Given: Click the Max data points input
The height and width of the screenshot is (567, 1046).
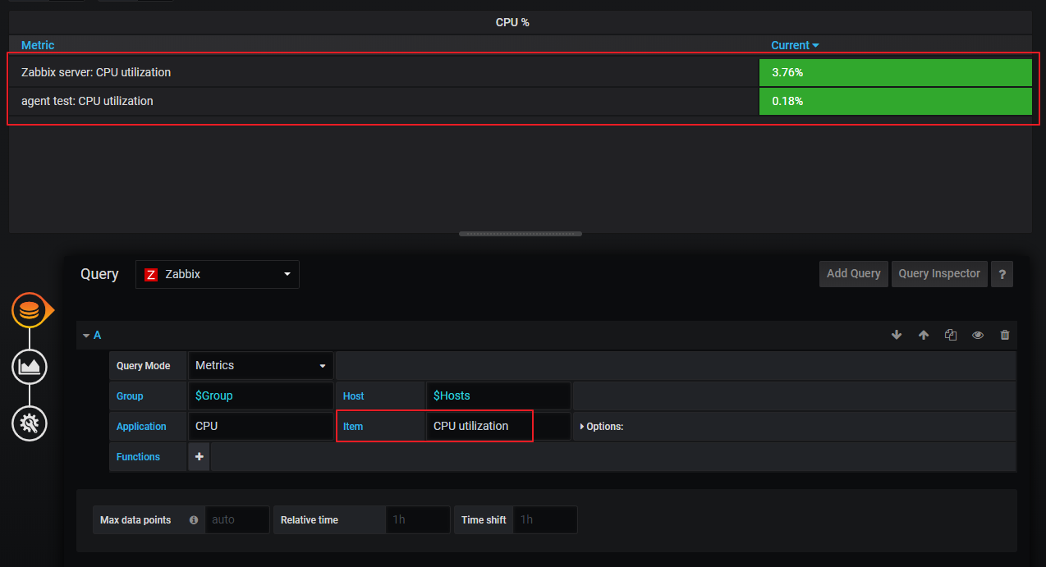Looking at the screenshot, I should click(x=237, y=520).
